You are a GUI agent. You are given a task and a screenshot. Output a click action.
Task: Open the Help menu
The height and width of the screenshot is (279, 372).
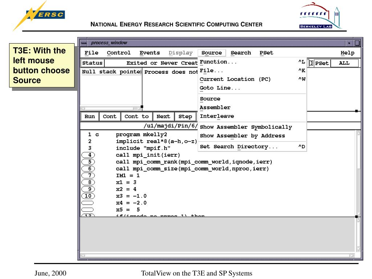[347, 53]
